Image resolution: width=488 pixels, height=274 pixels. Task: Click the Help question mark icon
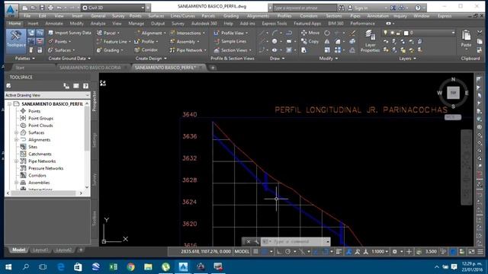[418, 8]
